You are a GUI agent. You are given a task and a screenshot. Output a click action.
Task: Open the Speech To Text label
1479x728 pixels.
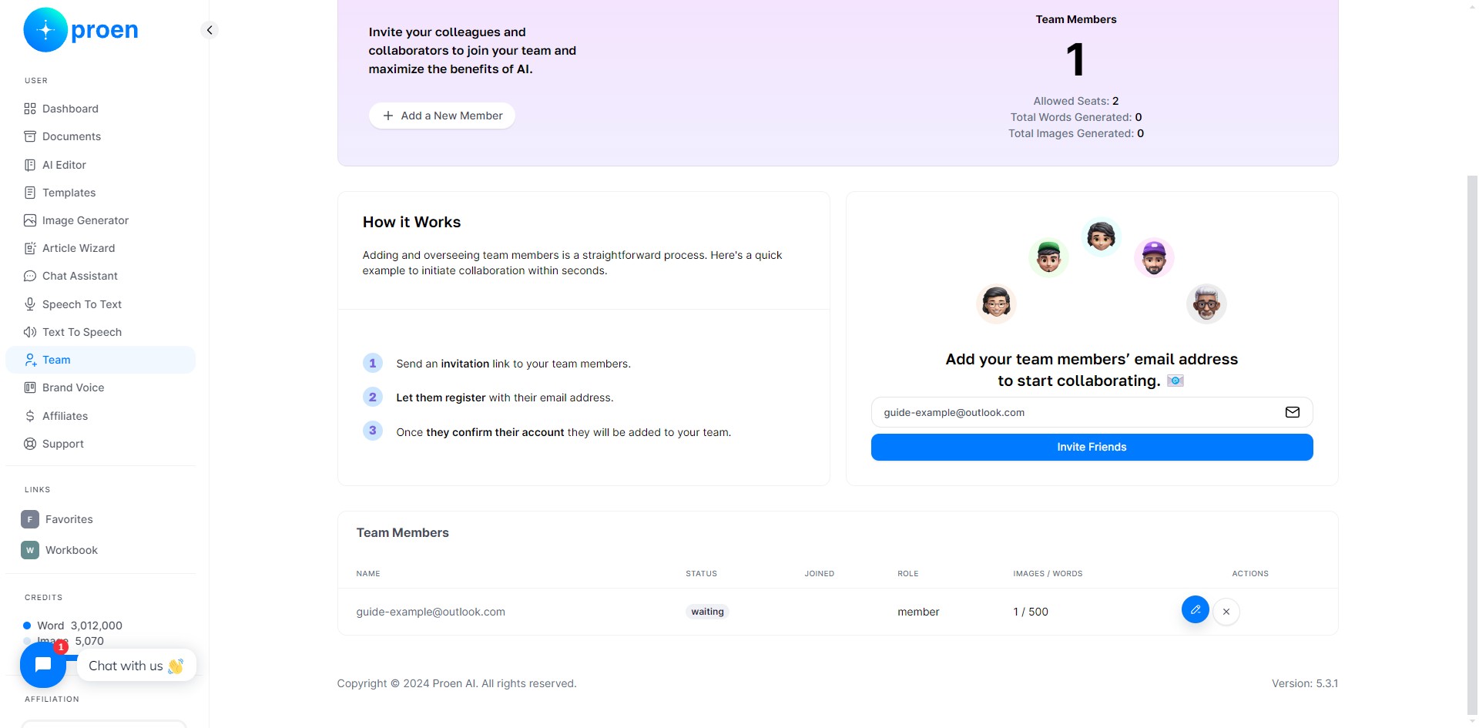(x=82, y=304)
